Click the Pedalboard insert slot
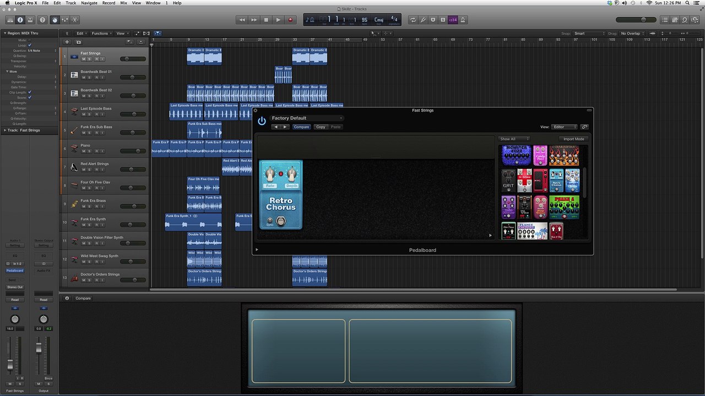The height and width of the screenshot is (396, 705). (x=15, y=271)
